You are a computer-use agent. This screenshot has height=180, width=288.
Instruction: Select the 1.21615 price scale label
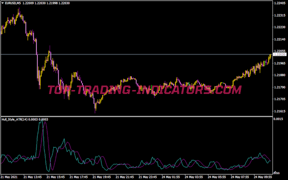coord(279,111)
